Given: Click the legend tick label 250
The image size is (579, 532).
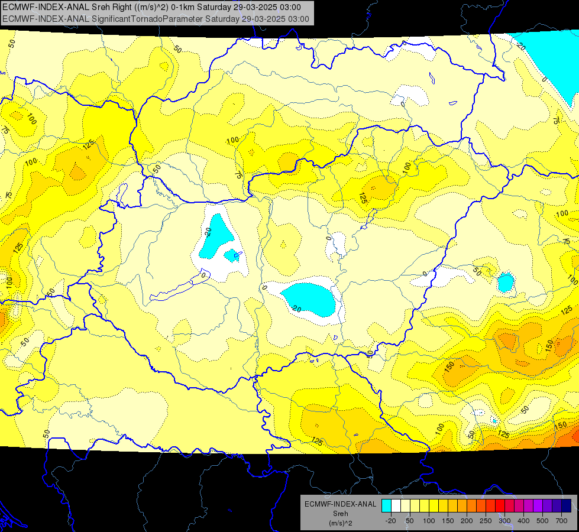Looking at the screenshot, I should (486, 521).
